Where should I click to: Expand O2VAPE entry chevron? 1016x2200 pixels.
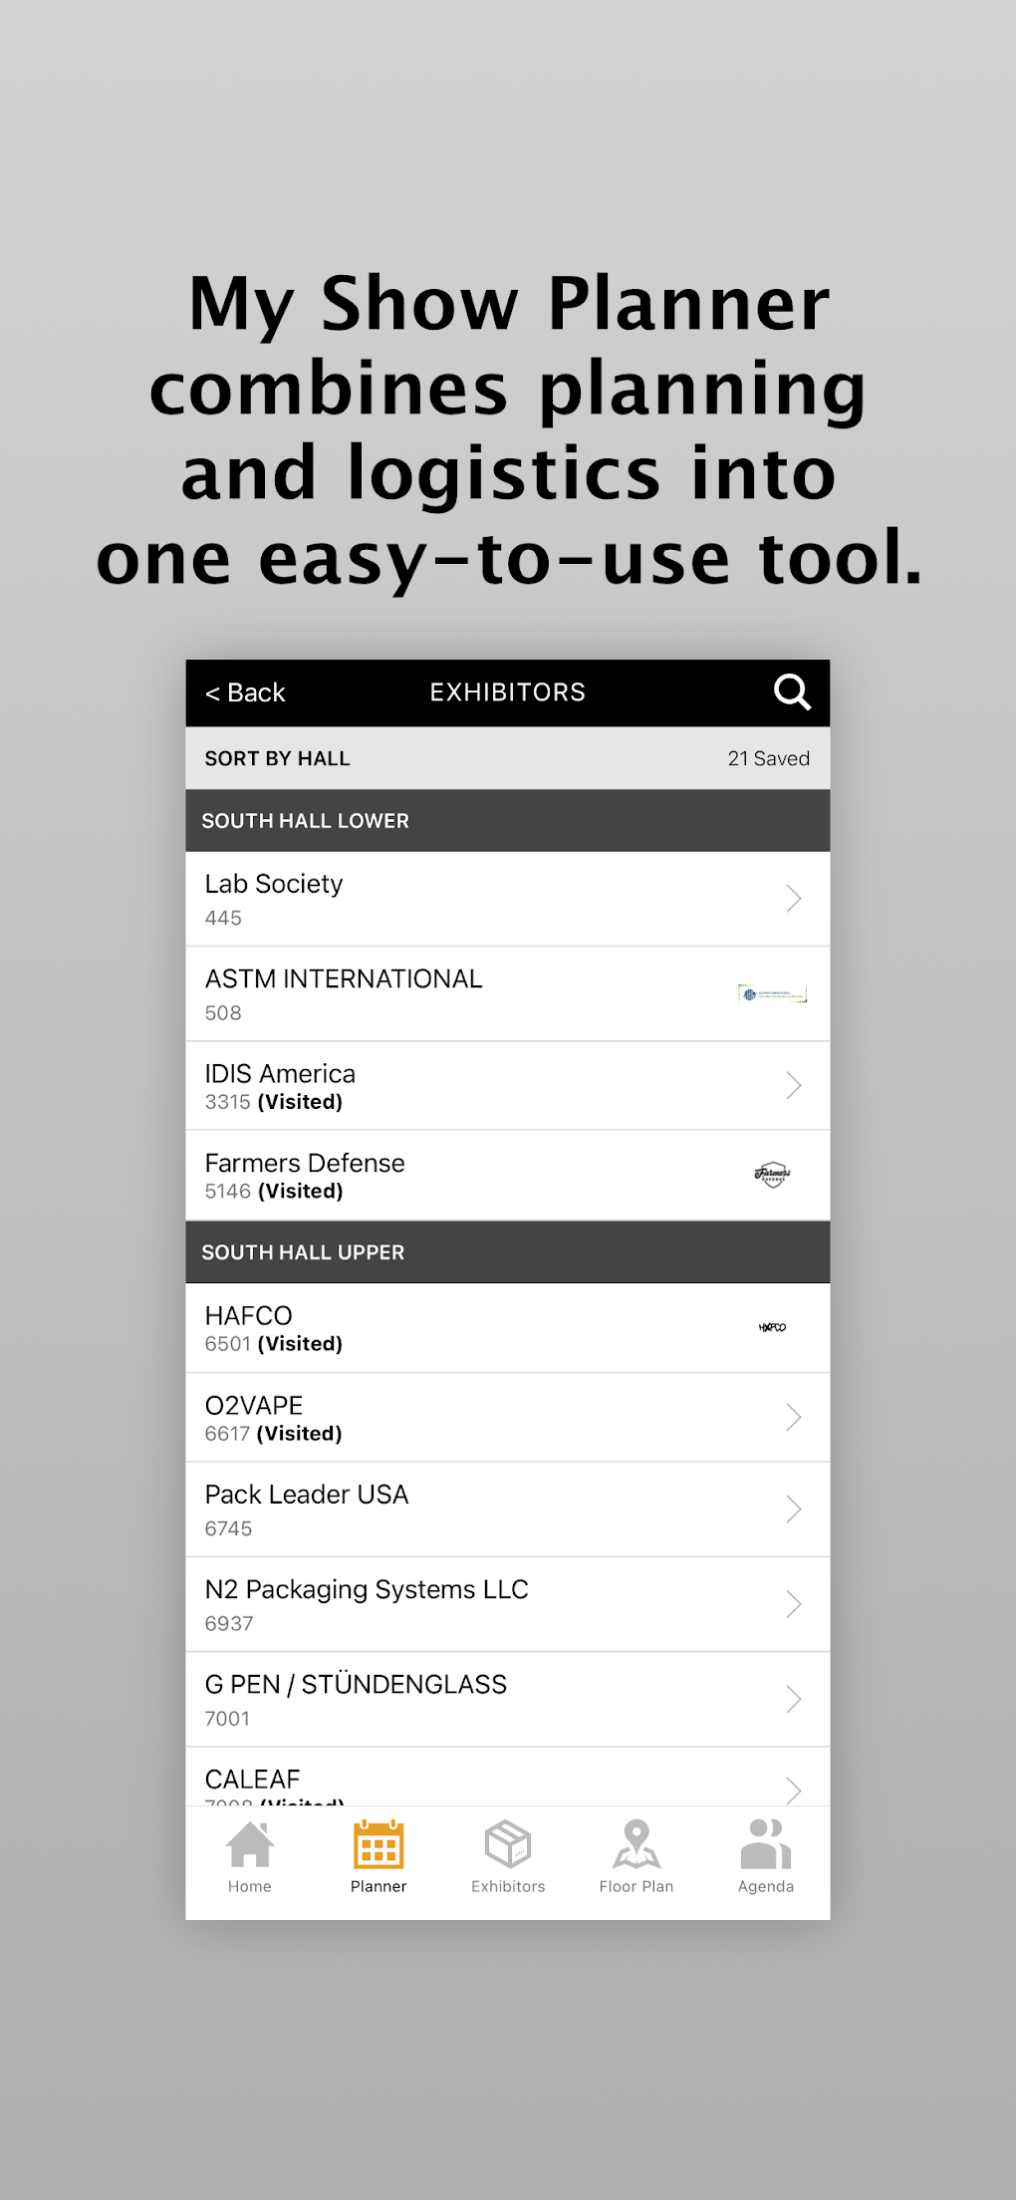click(793, 1417)
